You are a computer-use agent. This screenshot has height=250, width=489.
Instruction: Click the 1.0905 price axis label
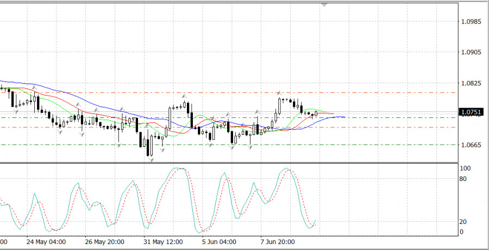click(x=470, y=53)
